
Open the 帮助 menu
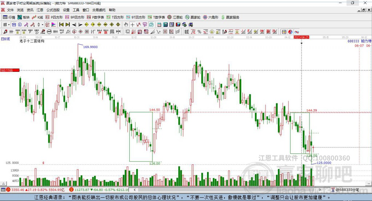(112, 10)
